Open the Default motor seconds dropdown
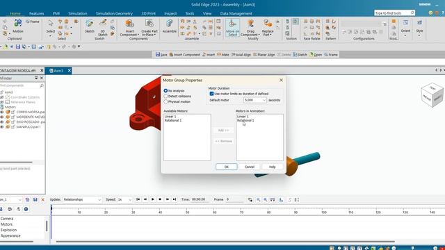The width and height of the screenshot is (445, 250). tap(264, 100)
